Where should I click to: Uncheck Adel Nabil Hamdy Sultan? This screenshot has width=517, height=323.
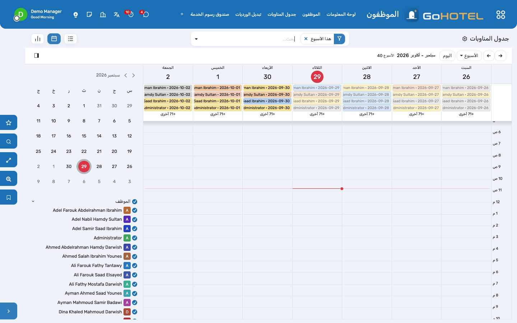[x=135, y=219]
